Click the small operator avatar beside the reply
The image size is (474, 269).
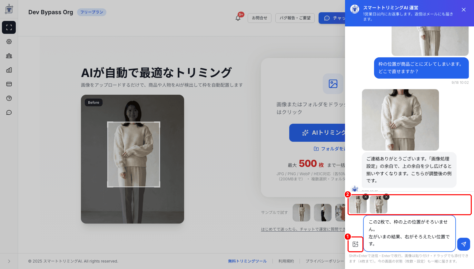click(355, 189)
